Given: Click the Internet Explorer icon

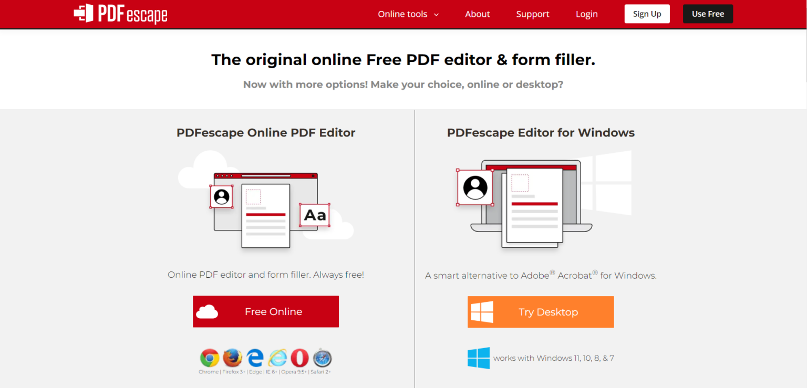Looking at the screenshot, I should tap(277, 358).
